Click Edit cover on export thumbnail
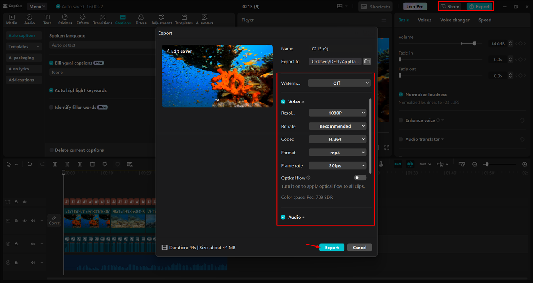Image resolution: width=533 pixels, height=283 pixels. pos(179,51)
